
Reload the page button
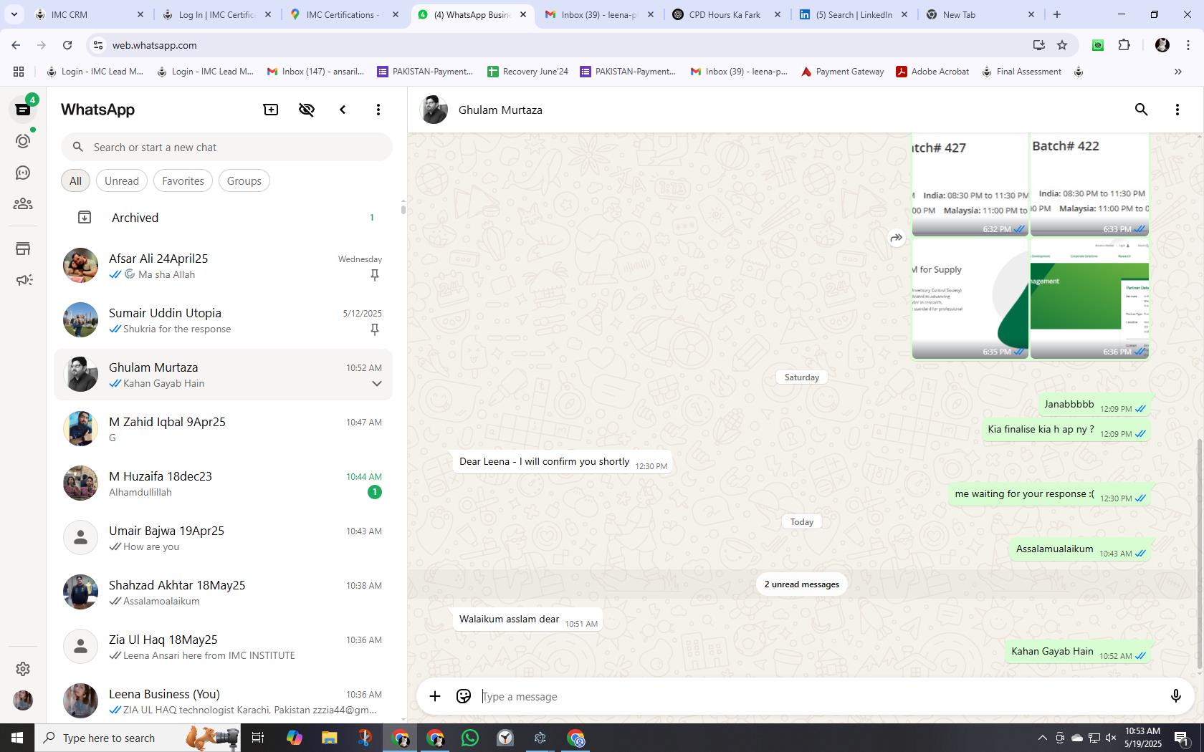pos(67,45)
